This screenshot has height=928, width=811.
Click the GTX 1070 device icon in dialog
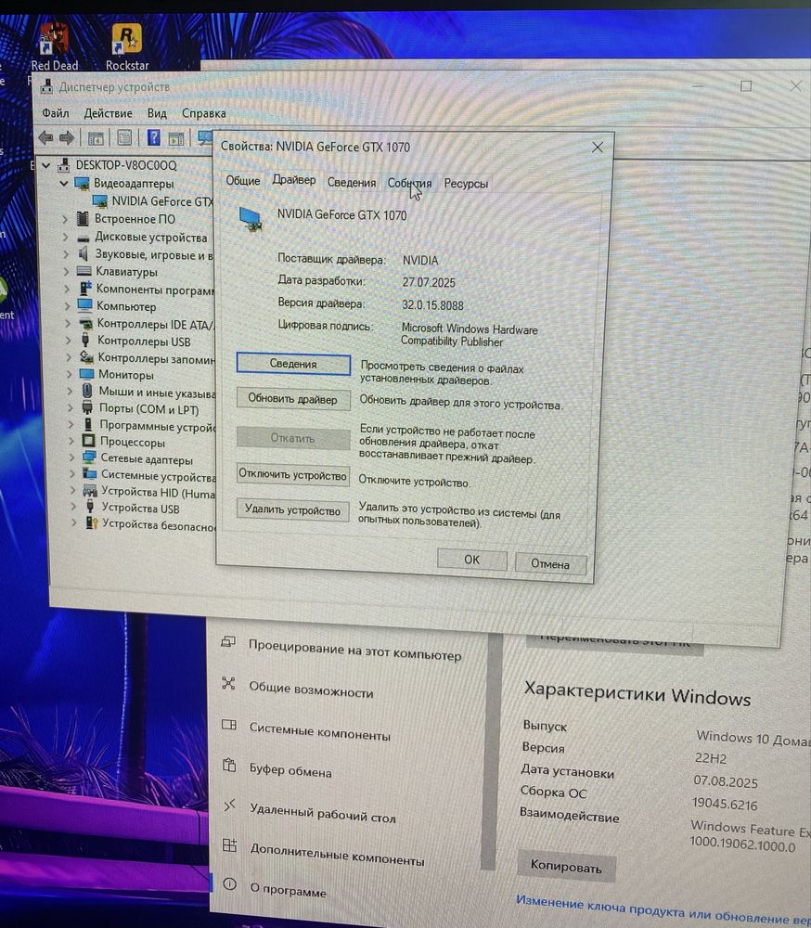point(251,218)
